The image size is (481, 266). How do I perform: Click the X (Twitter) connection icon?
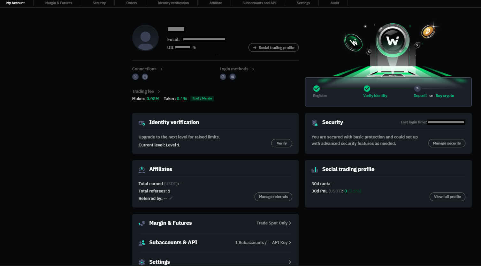(135, 77)
